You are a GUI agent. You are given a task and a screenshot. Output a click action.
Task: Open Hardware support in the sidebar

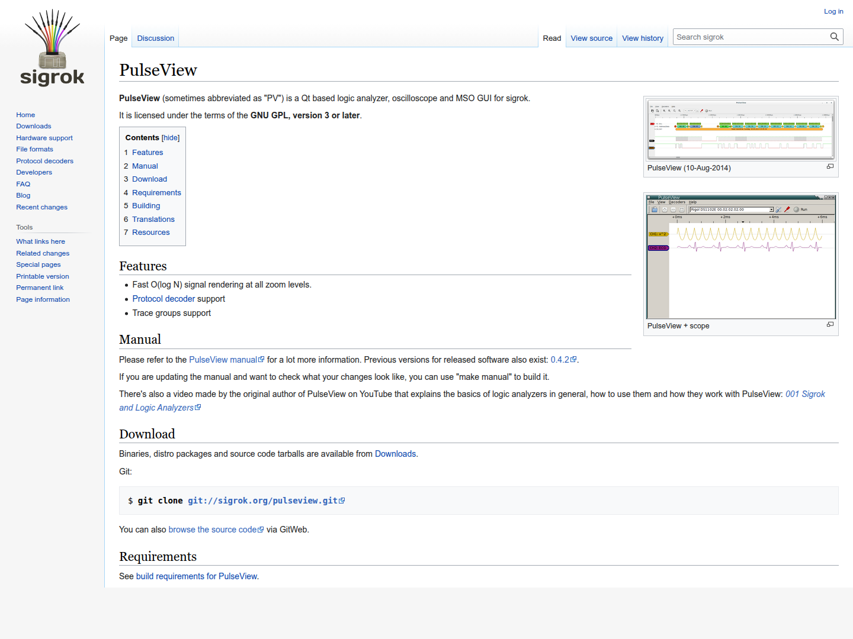44,138
